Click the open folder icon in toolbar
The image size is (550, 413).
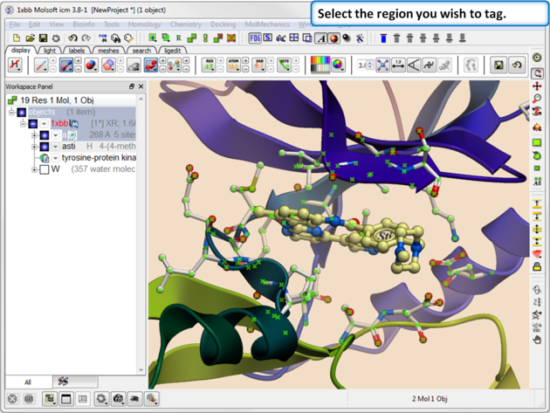click(x=30, y=38)
